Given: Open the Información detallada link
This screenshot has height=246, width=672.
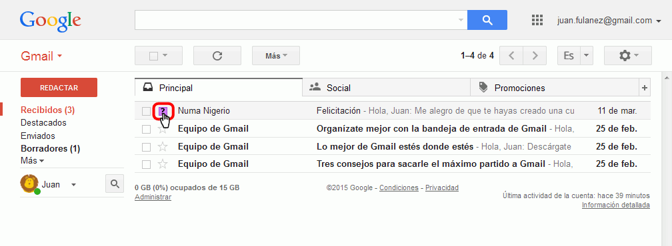Looking at the screenshot, I should [615, 205].
